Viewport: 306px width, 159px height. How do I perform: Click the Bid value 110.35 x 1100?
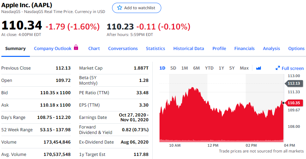[55, 93]
